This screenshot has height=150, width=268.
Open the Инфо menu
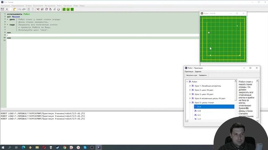coord(76,5)
